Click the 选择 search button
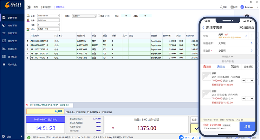This screenshot has height=140, width=260. pos(58,111)
